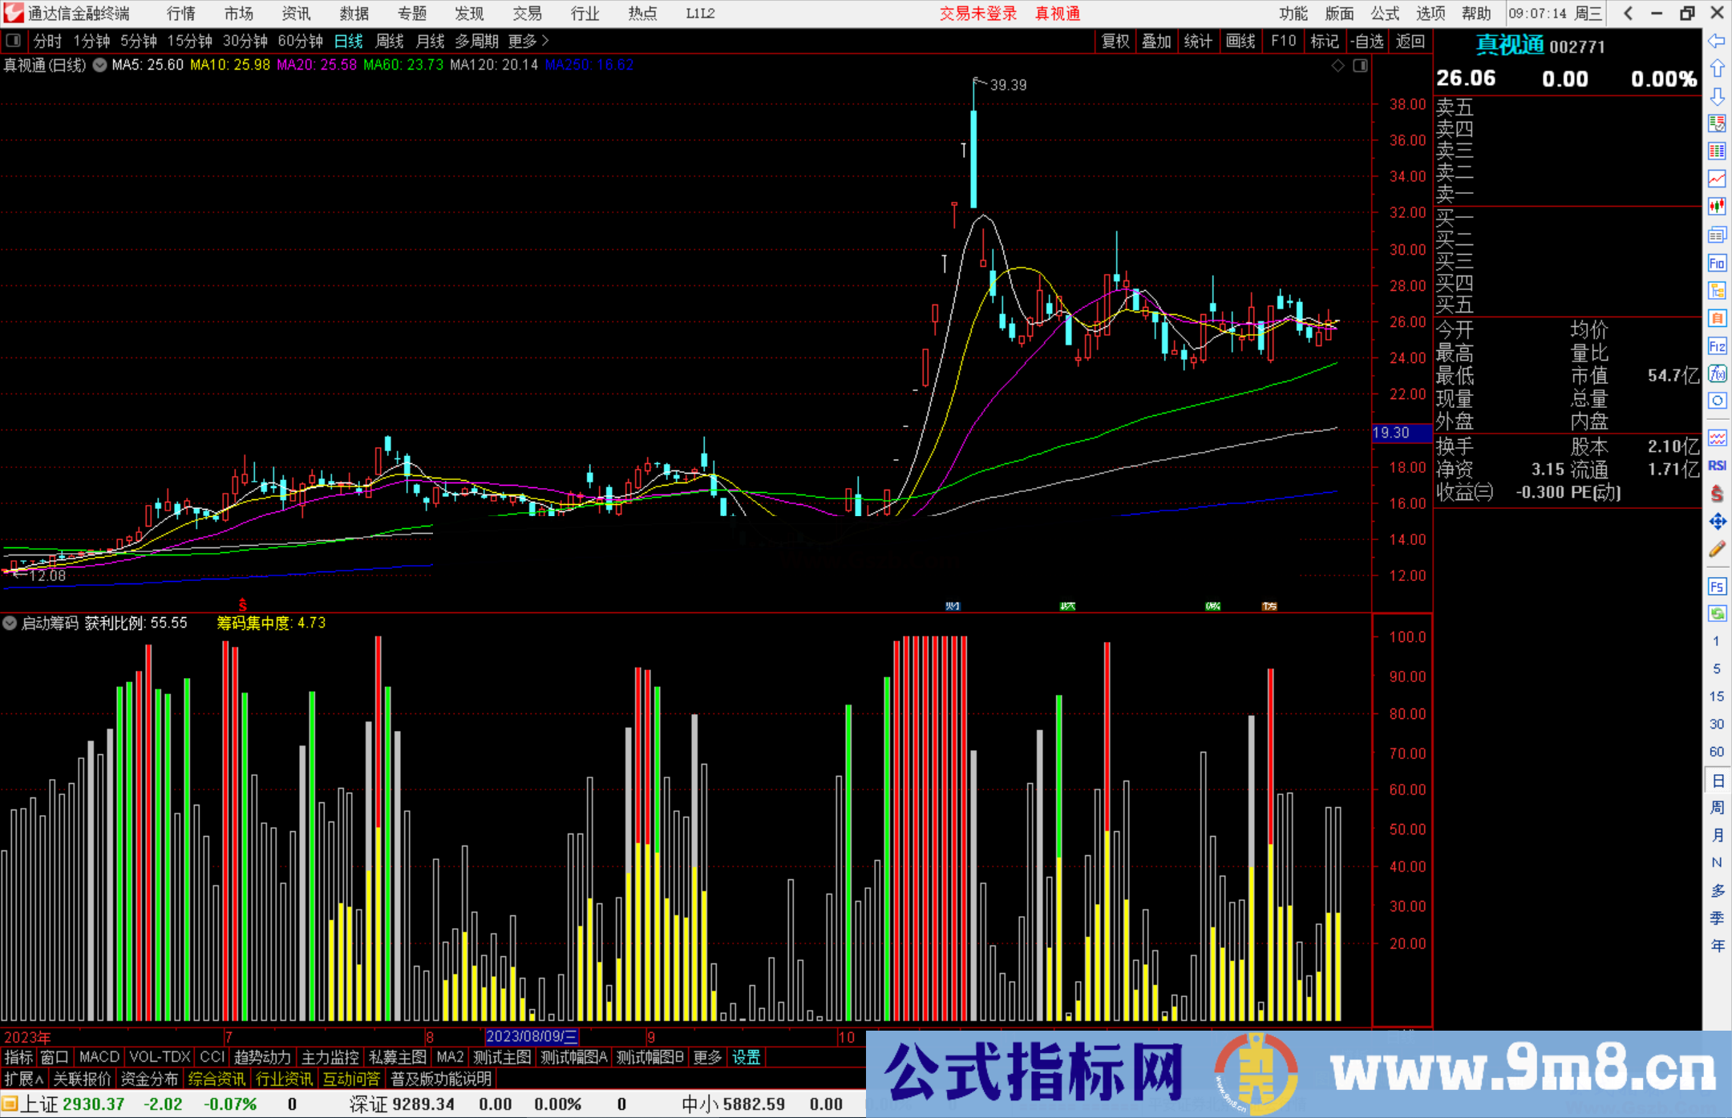Open the 市场 menu

click(238, 13)
